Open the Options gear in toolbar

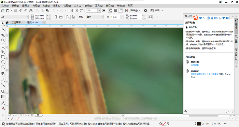coord(145,10)
